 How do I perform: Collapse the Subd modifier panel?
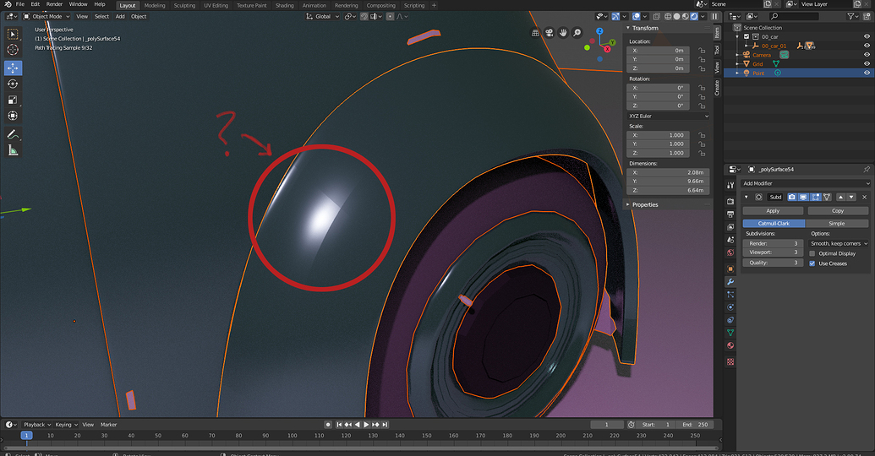pos(746,197)
